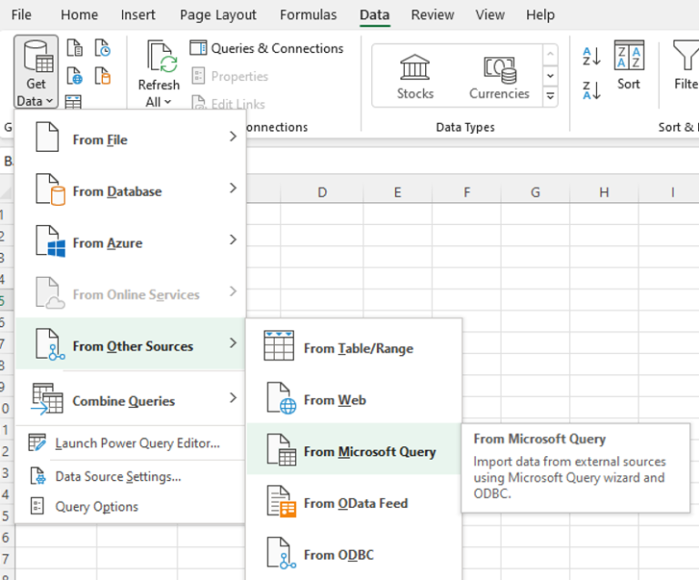Choose From ODBC

[354, 553]
